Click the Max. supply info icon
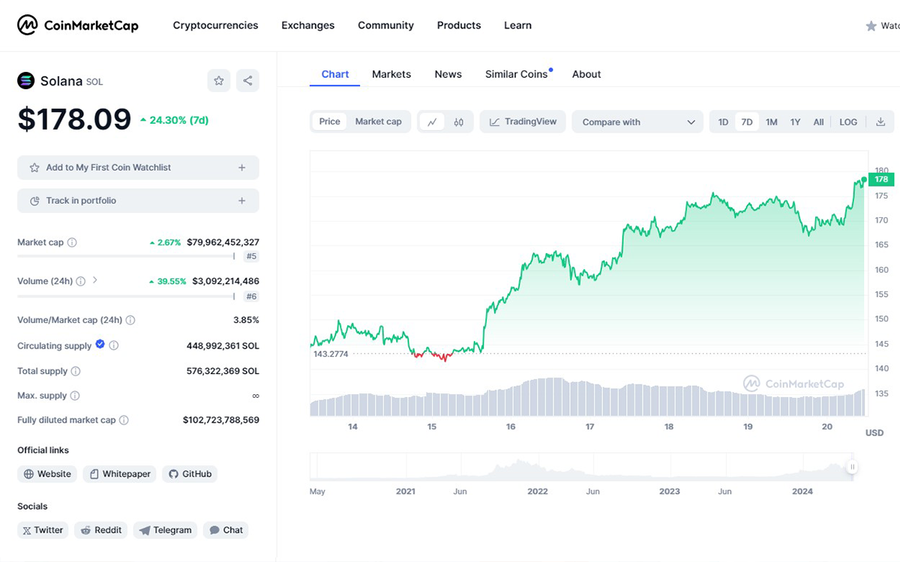 coord(75,396)
